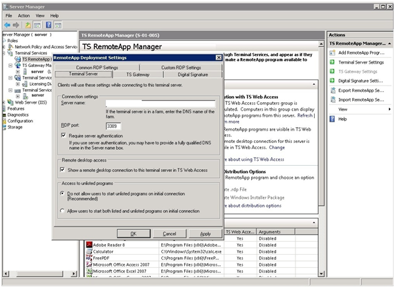
Task: Click the Terminal Server Settings green icon
Action: pos(332,62)
